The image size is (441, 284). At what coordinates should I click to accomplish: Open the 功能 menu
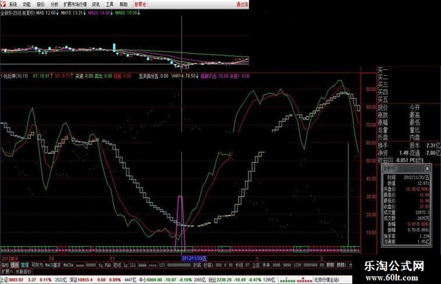tap(27, 4)
